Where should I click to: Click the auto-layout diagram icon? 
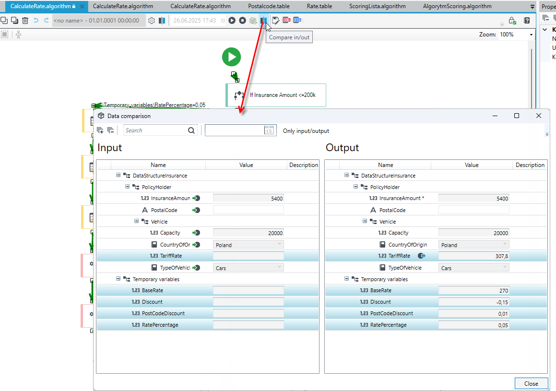(x=18, y=35)
